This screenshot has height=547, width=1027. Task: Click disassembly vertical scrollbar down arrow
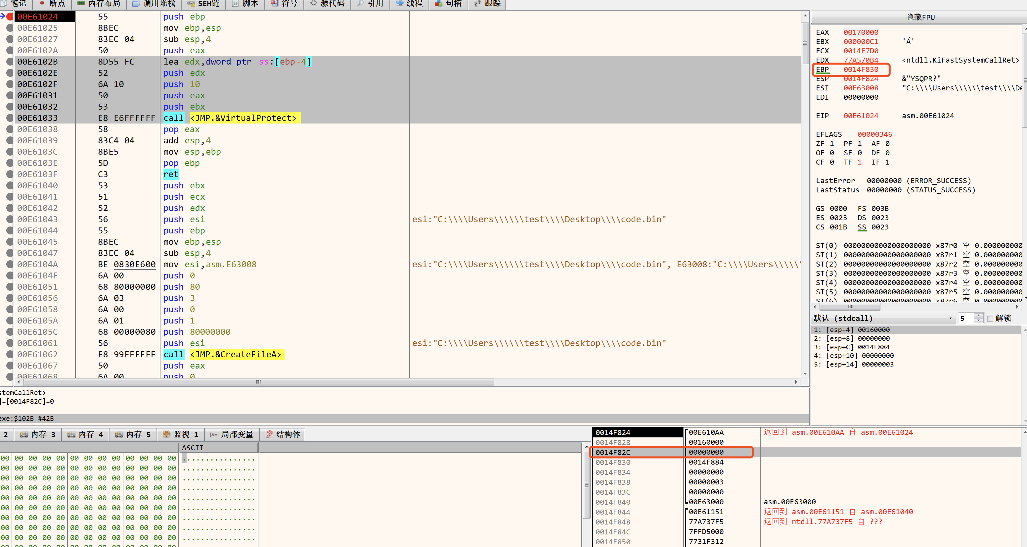[x=805, y=373]
